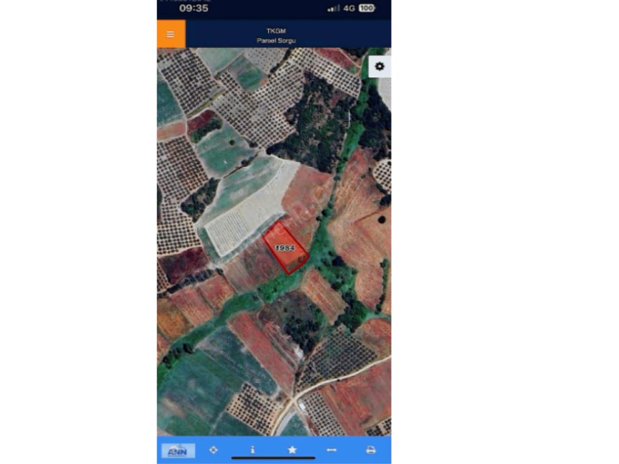The image size is (619, 464).
Task: Tap the 09:35 clock in status bar
Action: point(193,8)
